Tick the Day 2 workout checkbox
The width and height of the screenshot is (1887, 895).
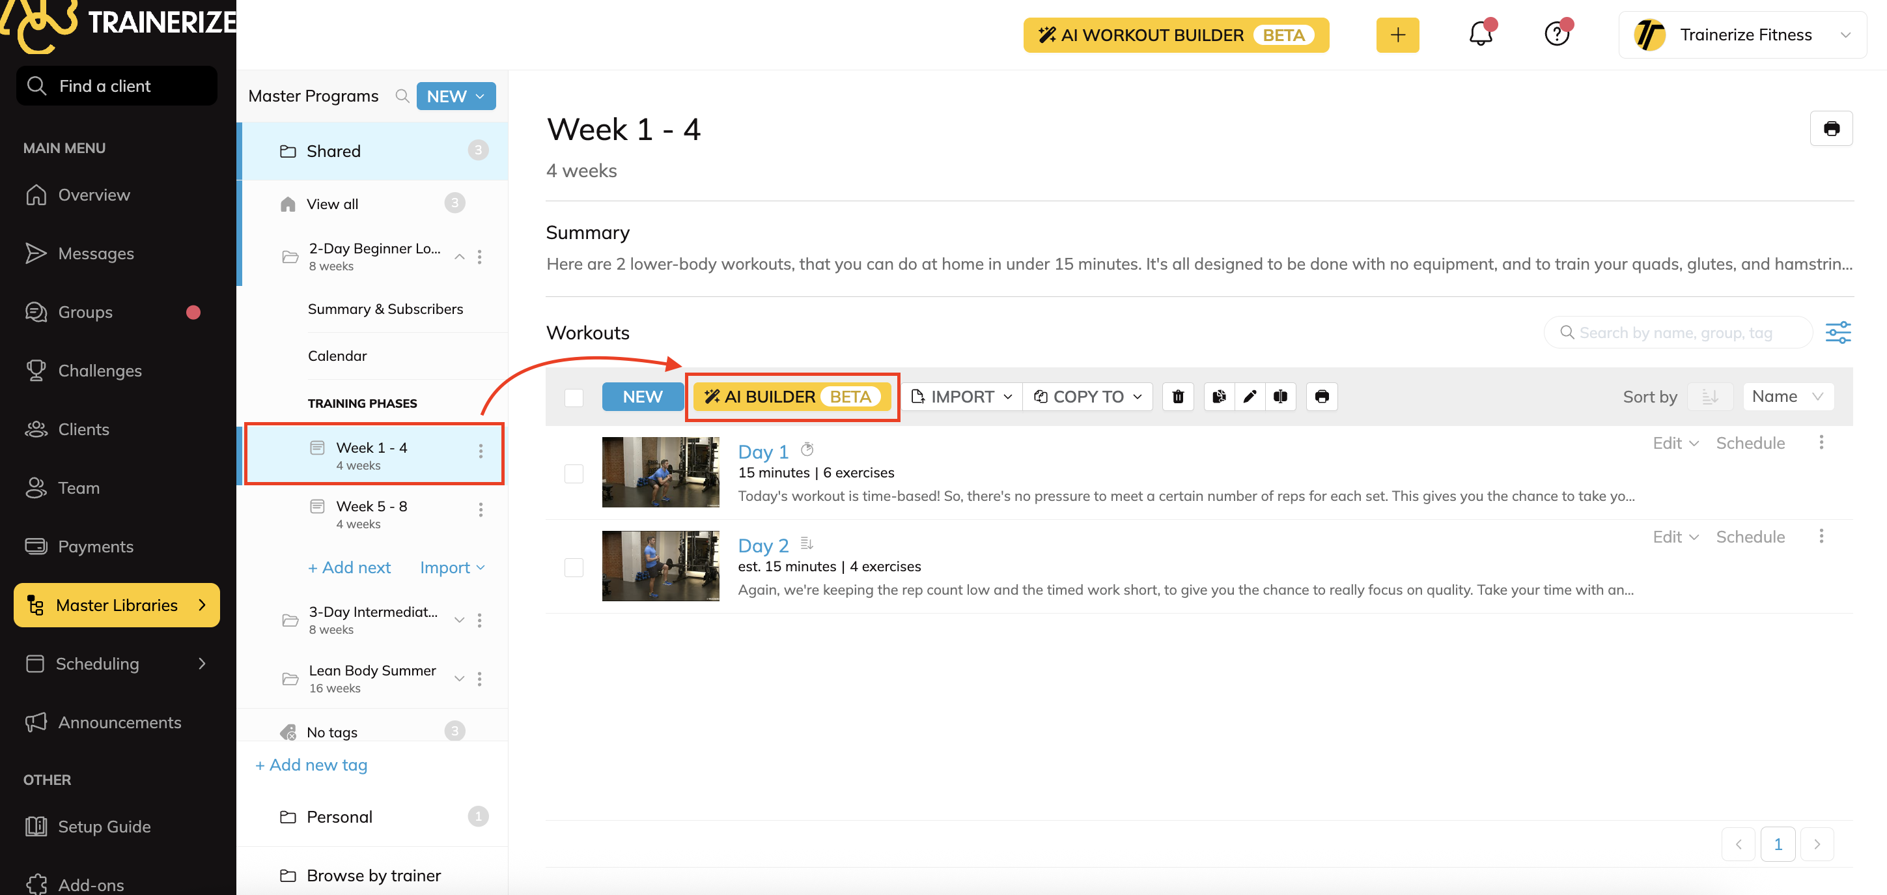click(x=574, y=567)
